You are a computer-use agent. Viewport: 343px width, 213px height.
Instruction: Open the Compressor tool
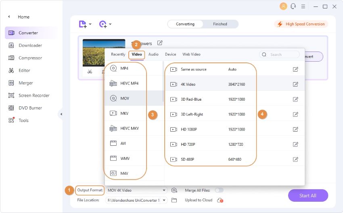tap(25, 58)
